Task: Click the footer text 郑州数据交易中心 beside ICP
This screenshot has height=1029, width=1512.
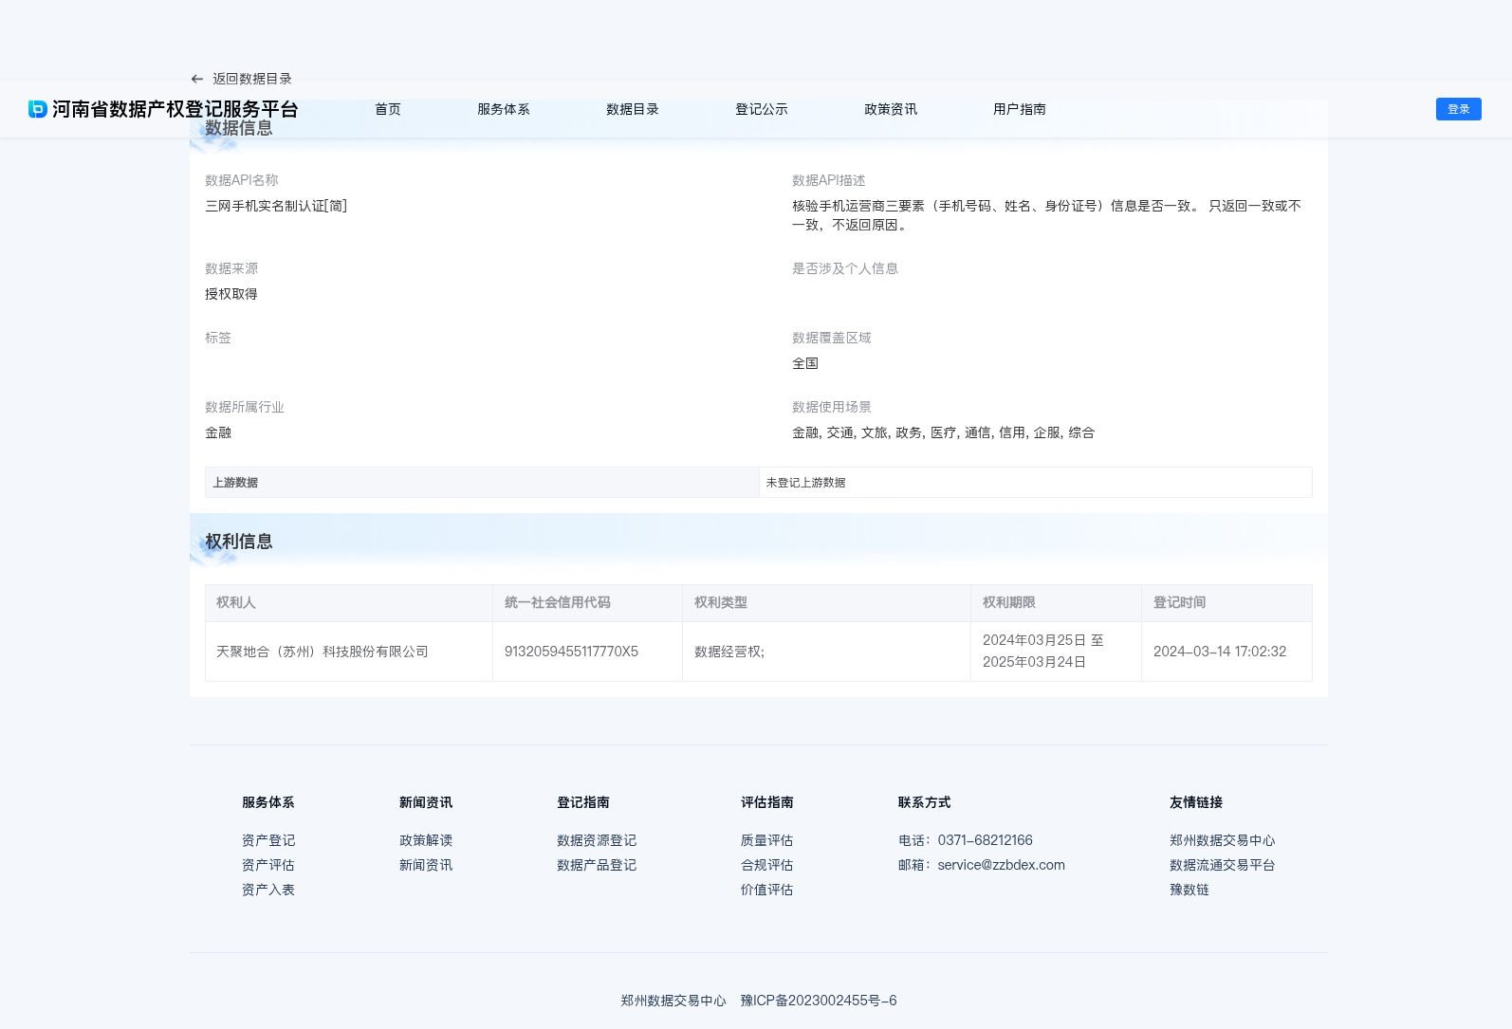Action: 673,1001
